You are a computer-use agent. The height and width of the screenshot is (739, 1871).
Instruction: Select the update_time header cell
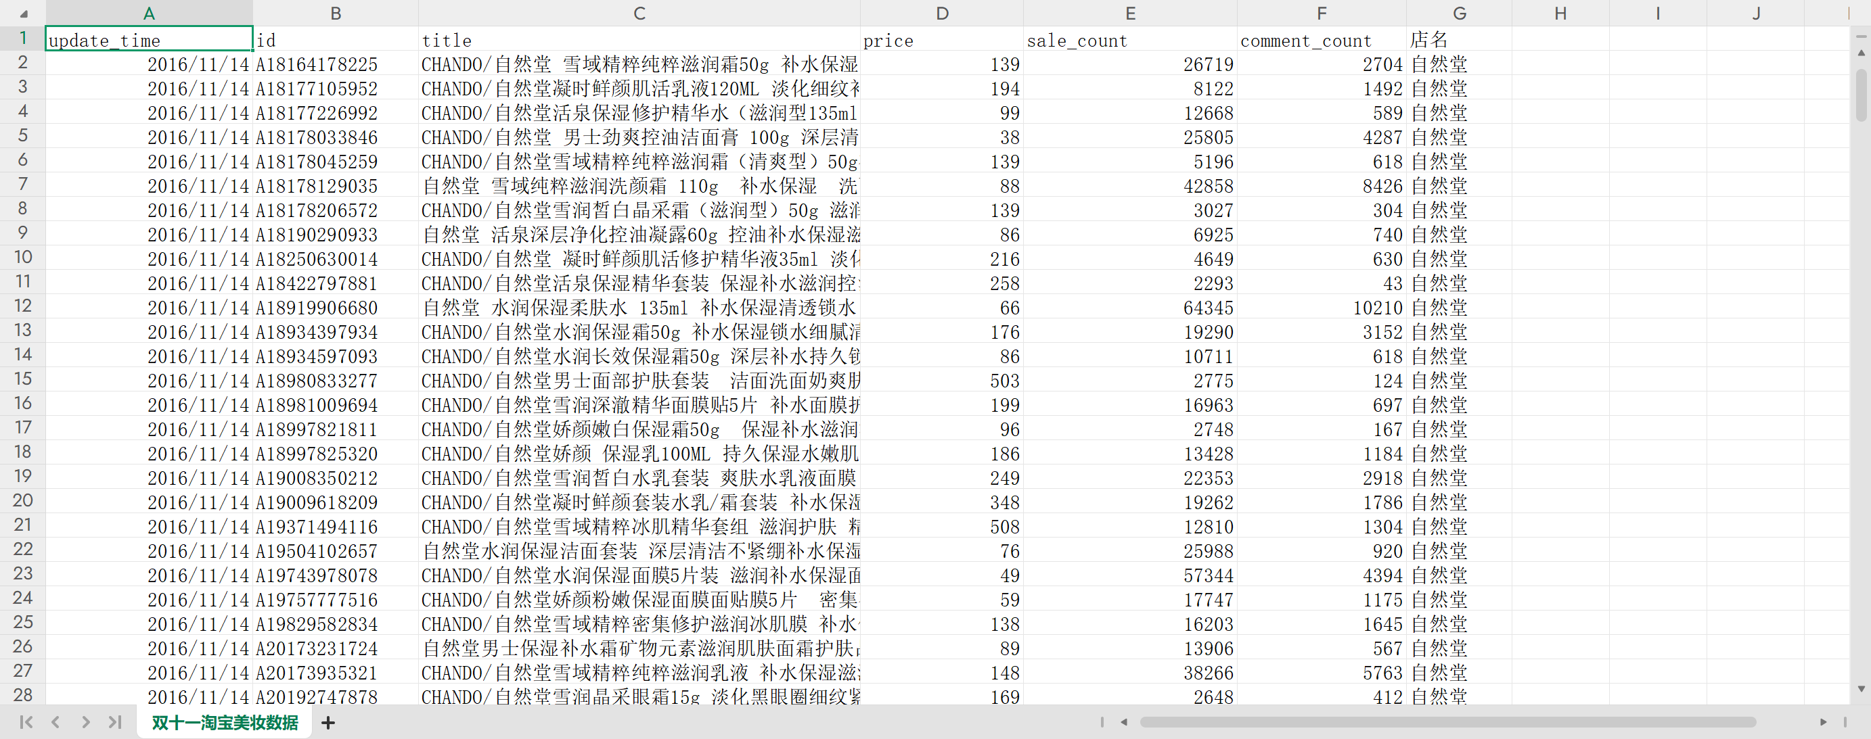149,39
